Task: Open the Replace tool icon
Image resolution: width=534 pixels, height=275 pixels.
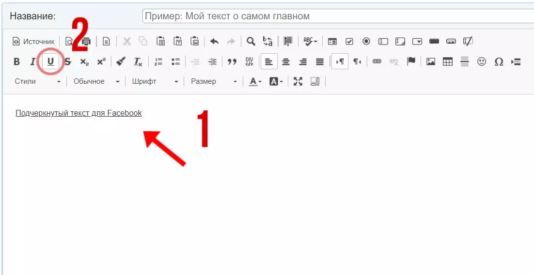Action: tap(267, 42)
